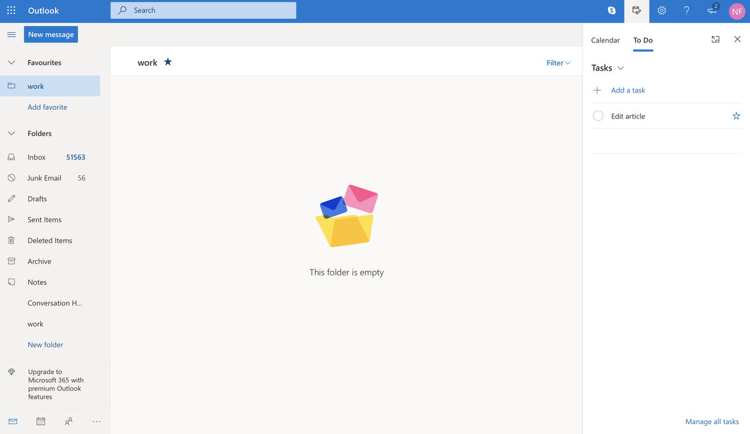Viewport: 750px width, 434px height.
Task: Click the Settings gear icon
Action: [x=661, y=11]
